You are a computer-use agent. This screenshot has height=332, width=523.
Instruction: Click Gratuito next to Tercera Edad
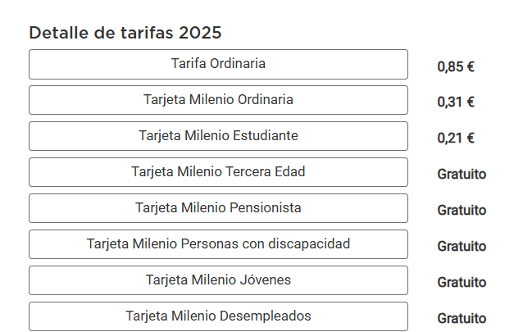(x=462, y=174)
